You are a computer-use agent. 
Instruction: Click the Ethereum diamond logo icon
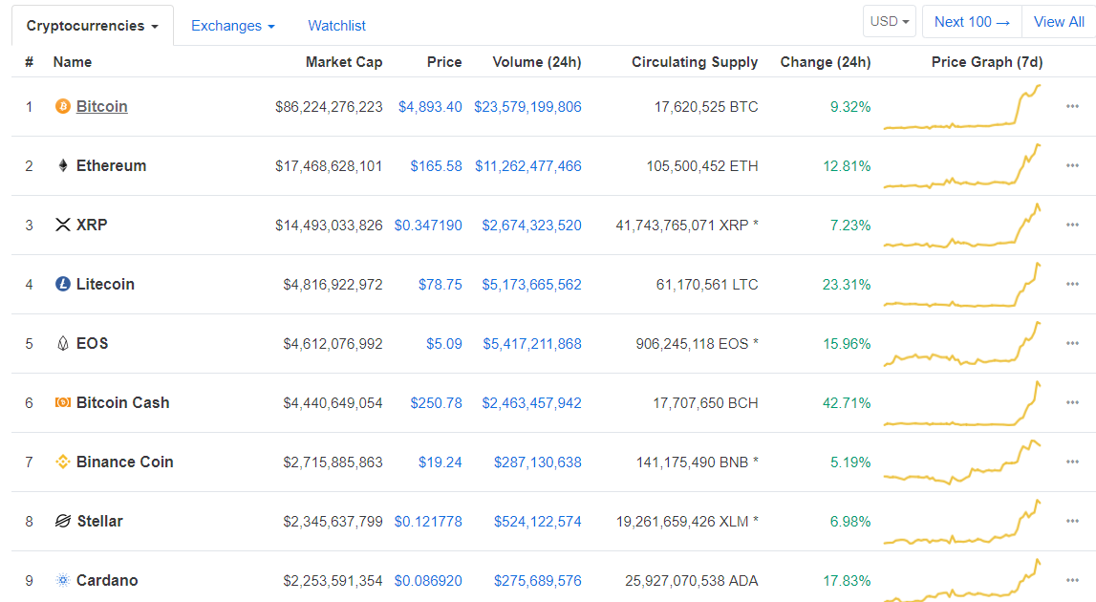point(63,165)
